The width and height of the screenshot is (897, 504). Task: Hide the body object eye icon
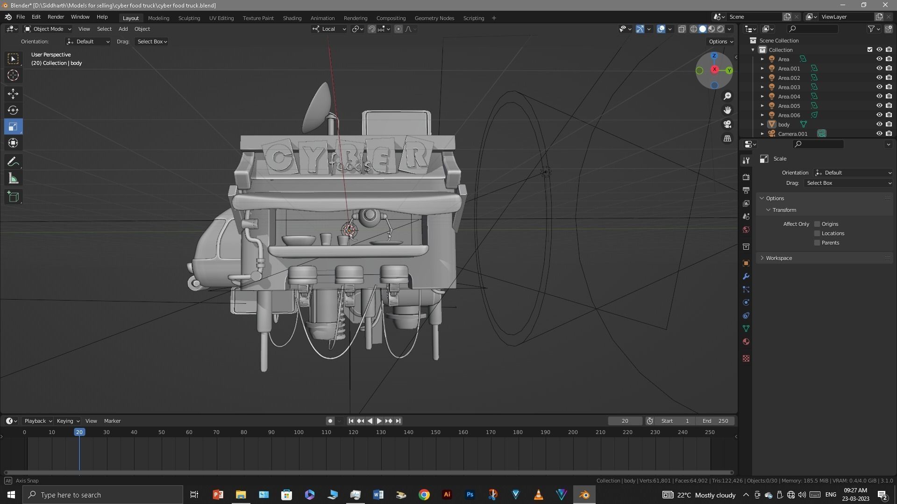pyautogui.click(x=879, y=125)
